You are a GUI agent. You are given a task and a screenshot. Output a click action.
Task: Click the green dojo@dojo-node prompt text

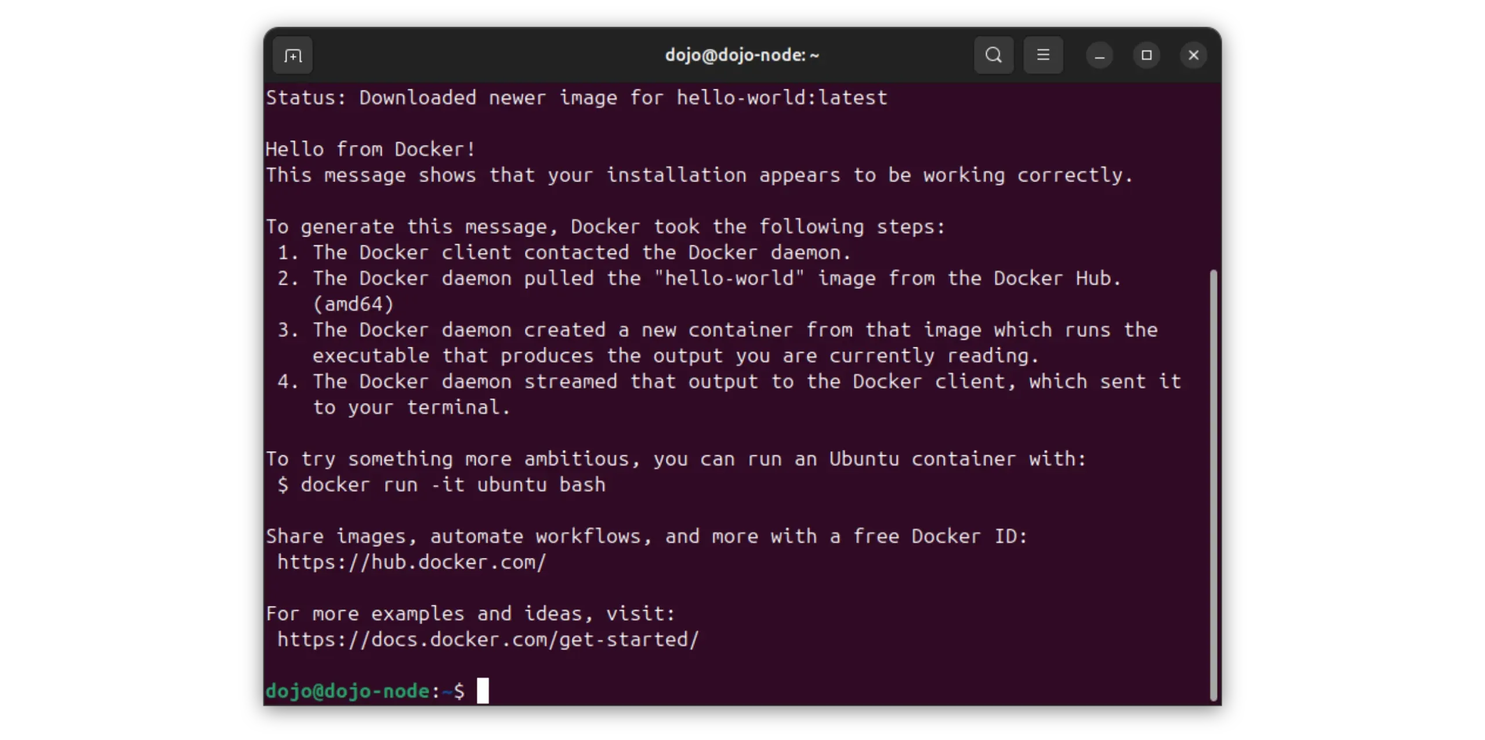(x=347, y=691)
